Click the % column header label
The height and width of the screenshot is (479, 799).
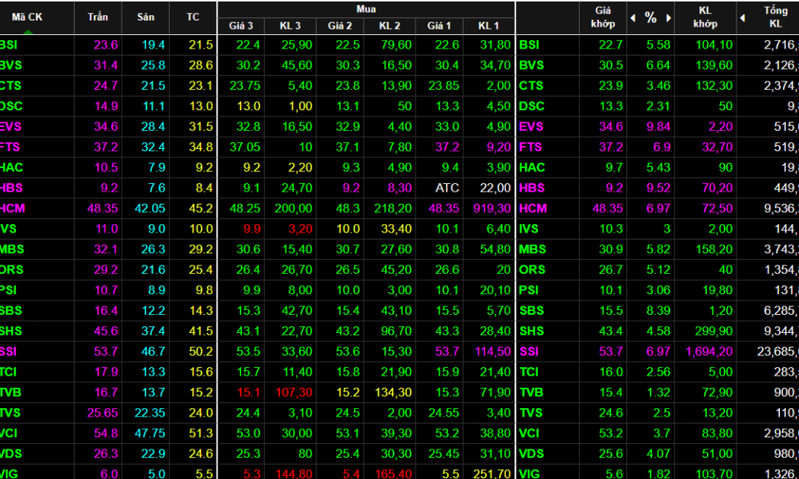point(651,17)
